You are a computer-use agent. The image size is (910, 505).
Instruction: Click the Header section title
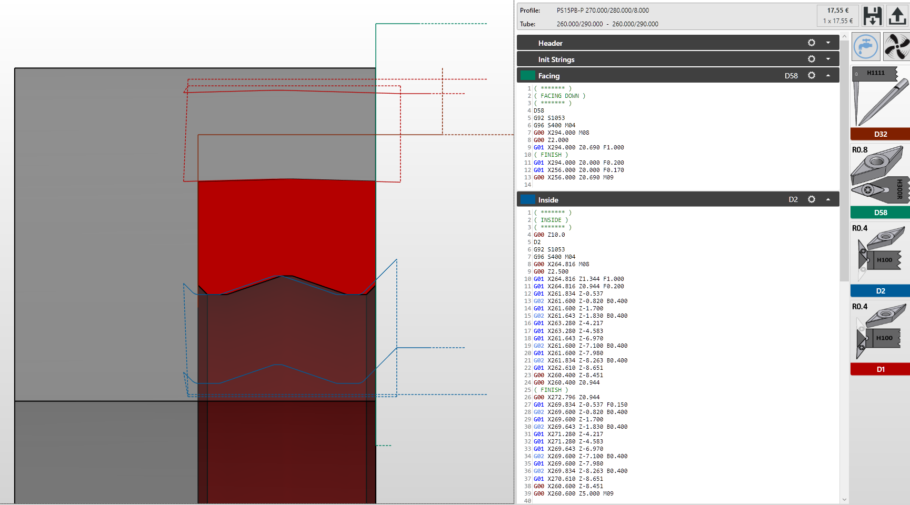click(550, 43)
